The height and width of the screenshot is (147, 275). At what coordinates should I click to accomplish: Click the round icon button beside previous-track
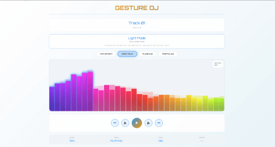click(125, 123)
